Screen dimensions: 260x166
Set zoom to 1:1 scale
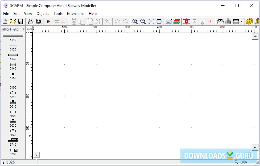(159, 21)
